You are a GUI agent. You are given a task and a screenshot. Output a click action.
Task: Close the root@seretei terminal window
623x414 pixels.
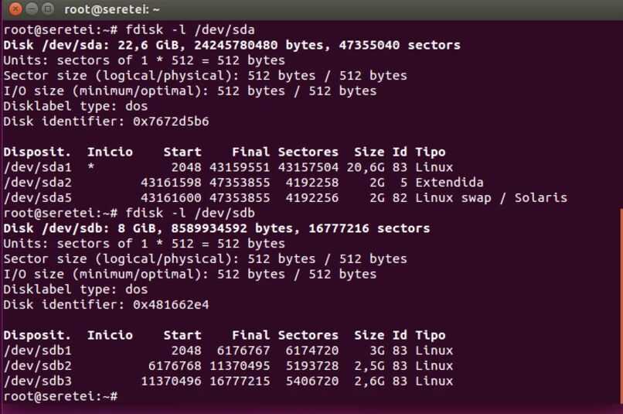15,9
